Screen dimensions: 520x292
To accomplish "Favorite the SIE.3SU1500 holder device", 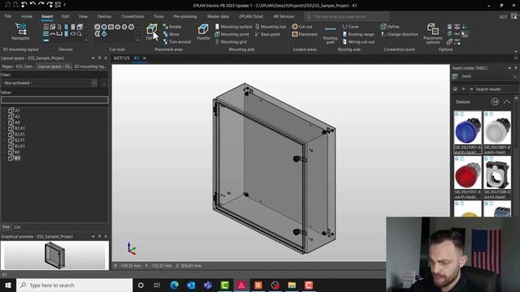I will pyautogui.click(x=486, y=159).
